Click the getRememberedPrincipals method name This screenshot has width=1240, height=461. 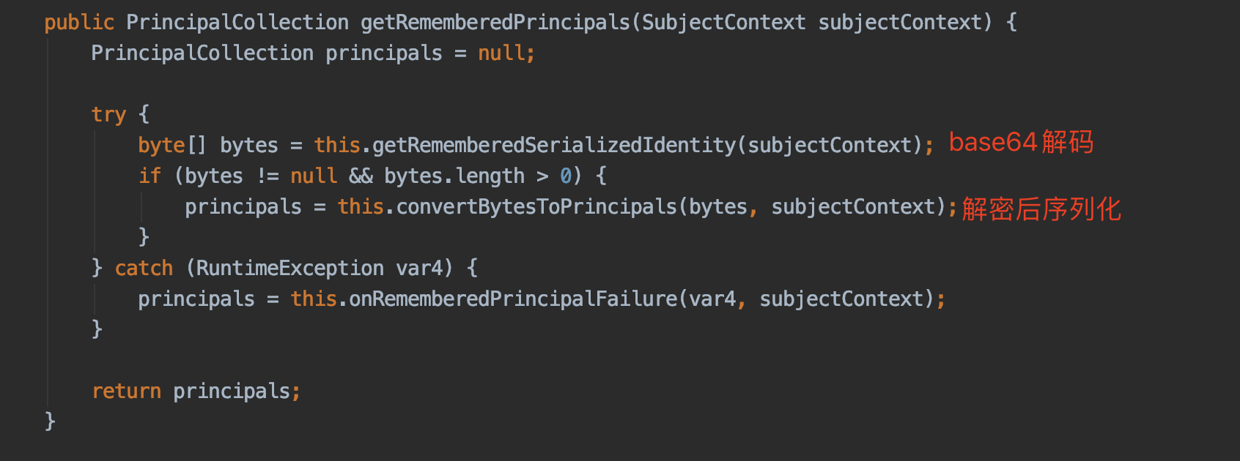click(x=495, y=23)
